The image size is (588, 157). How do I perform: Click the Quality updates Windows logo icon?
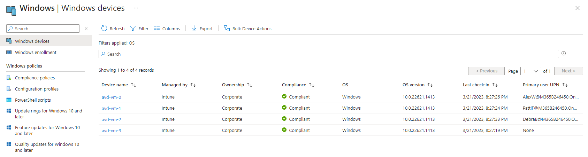tap(9, 144)
